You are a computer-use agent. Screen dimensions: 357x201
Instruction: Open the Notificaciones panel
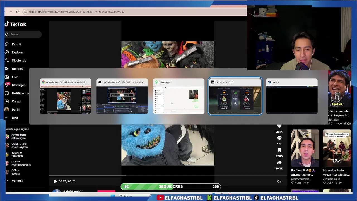20,93
